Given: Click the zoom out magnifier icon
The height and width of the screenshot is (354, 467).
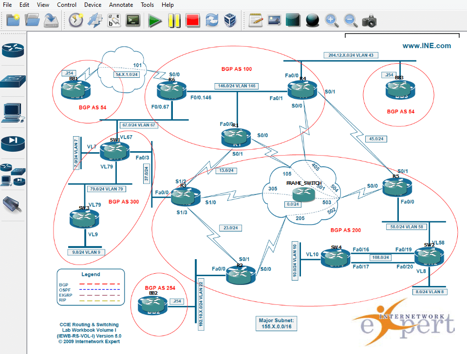Looking at the screenshot, I should (350, 20).
